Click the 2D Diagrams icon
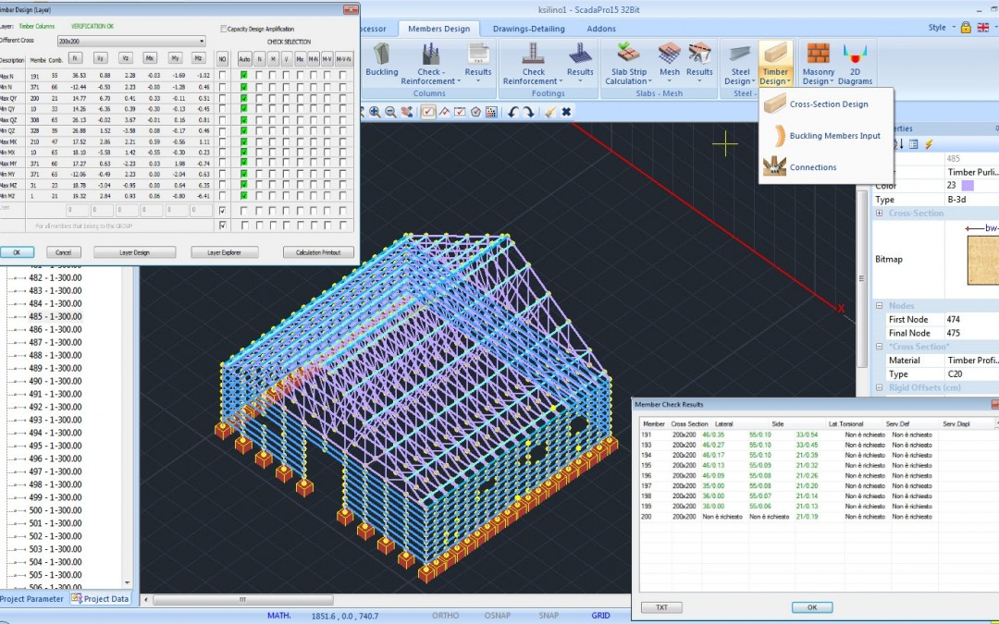This screenshot has height=624, width=999. click(855, 58)
